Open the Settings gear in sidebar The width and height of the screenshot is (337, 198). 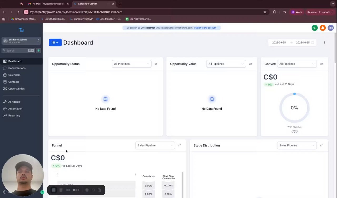click(5, 192)
